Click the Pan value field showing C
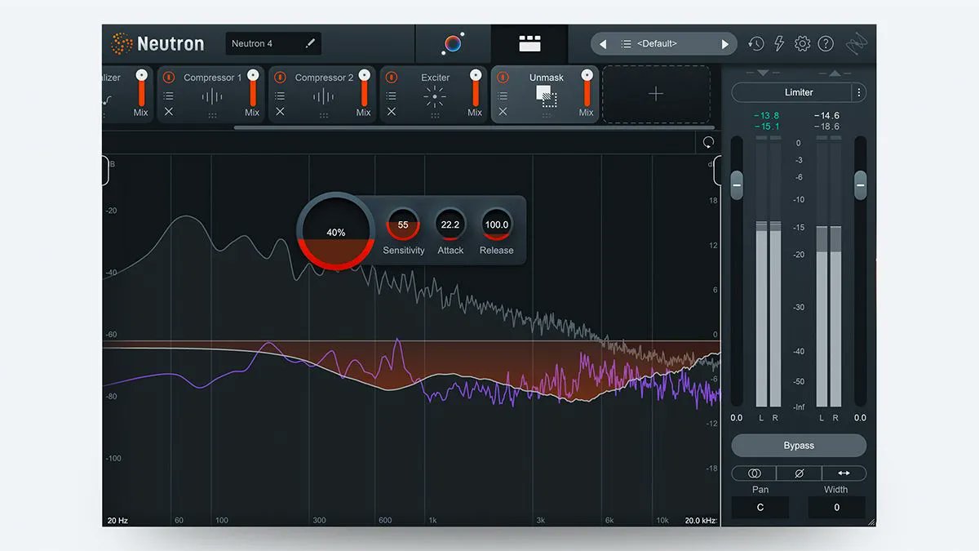The width and height of the screenshot is (979, 551). 760,507
